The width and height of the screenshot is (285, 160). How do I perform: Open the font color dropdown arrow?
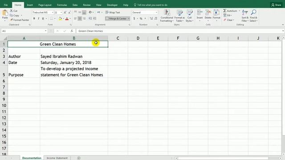tap(70, 19)
